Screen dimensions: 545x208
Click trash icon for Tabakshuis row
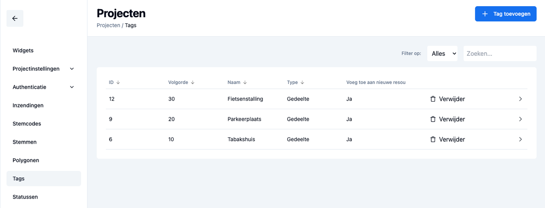point(433,139)
